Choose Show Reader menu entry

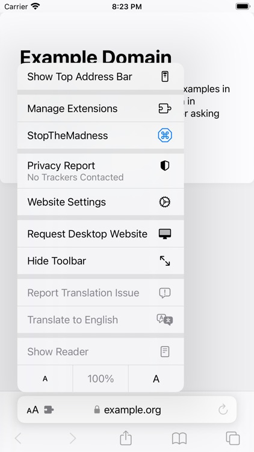pyautogui.click(x=101, y=352)
